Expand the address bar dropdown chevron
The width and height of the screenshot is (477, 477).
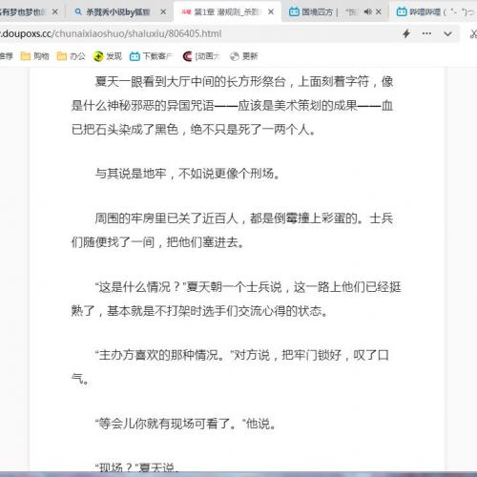[x=447, y=33]
